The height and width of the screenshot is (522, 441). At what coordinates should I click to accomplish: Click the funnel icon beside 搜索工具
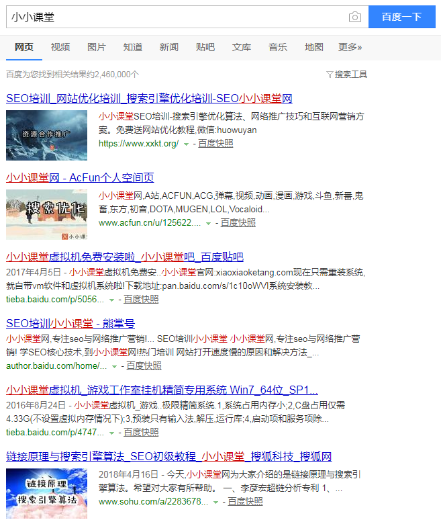[330, 75]
